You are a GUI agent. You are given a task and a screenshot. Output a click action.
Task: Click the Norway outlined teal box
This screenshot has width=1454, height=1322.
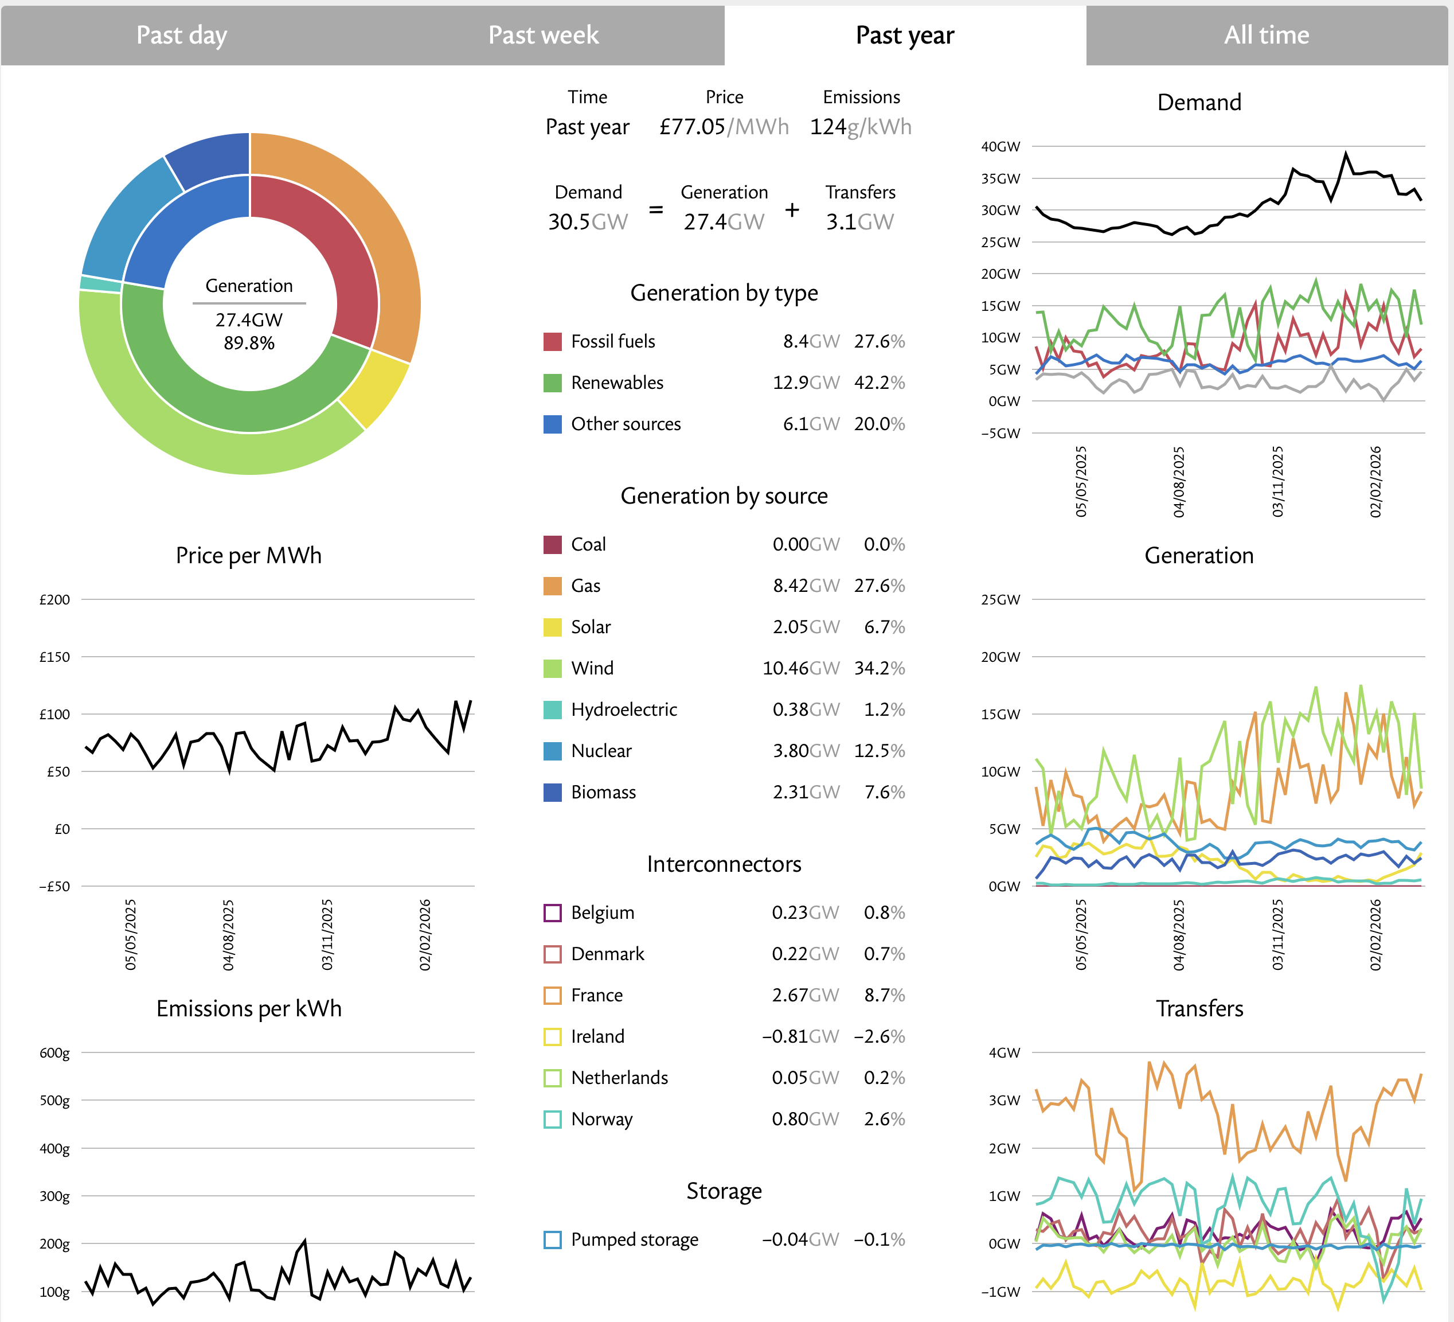pyautogui.click(x=553, y=1119)
